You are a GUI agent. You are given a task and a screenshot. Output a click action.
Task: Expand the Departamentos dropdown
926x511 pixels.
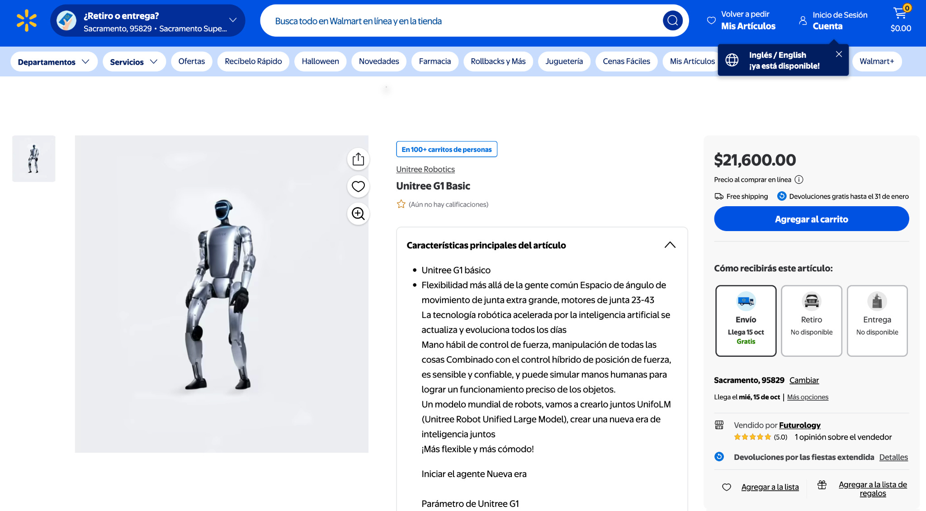pyautogui.click(x=54, y=62)
